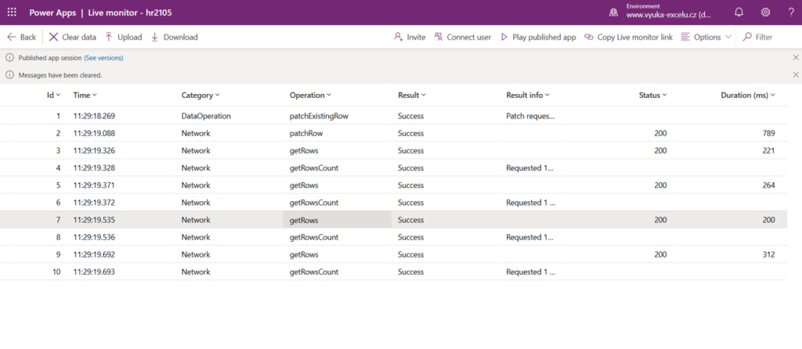Click the Environment picker icon
This screenshot has height=349, width=802.
(x=613, y=13)
